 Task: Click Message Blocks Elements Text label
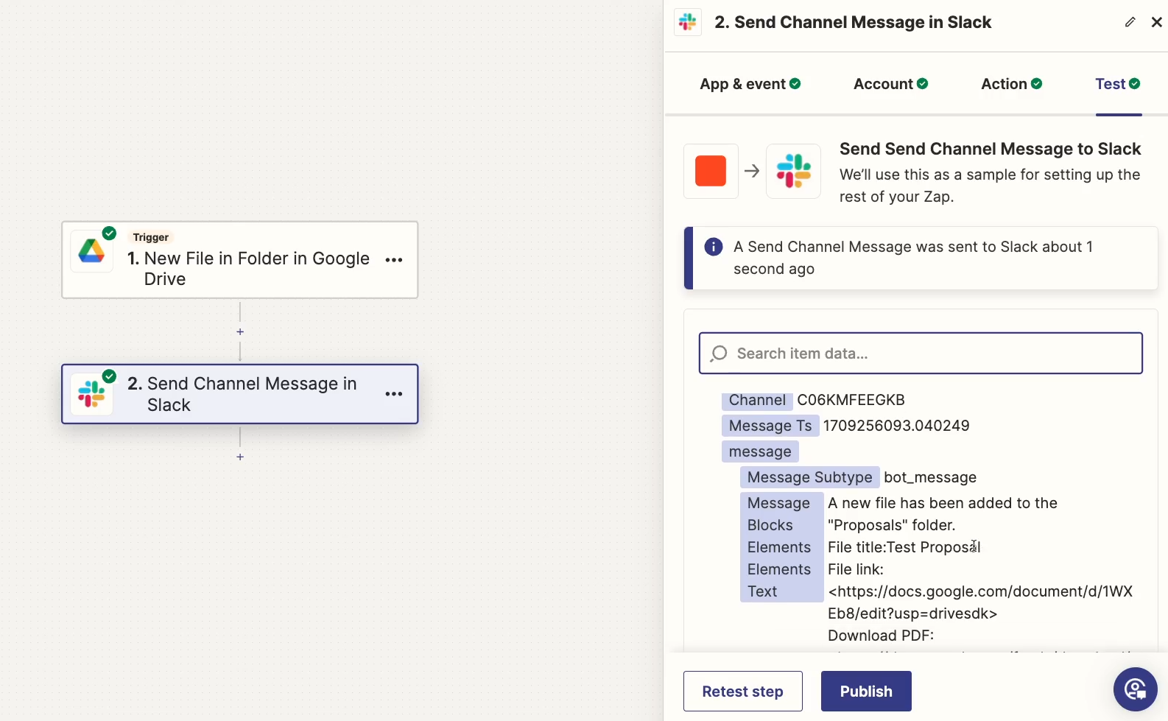781,547
